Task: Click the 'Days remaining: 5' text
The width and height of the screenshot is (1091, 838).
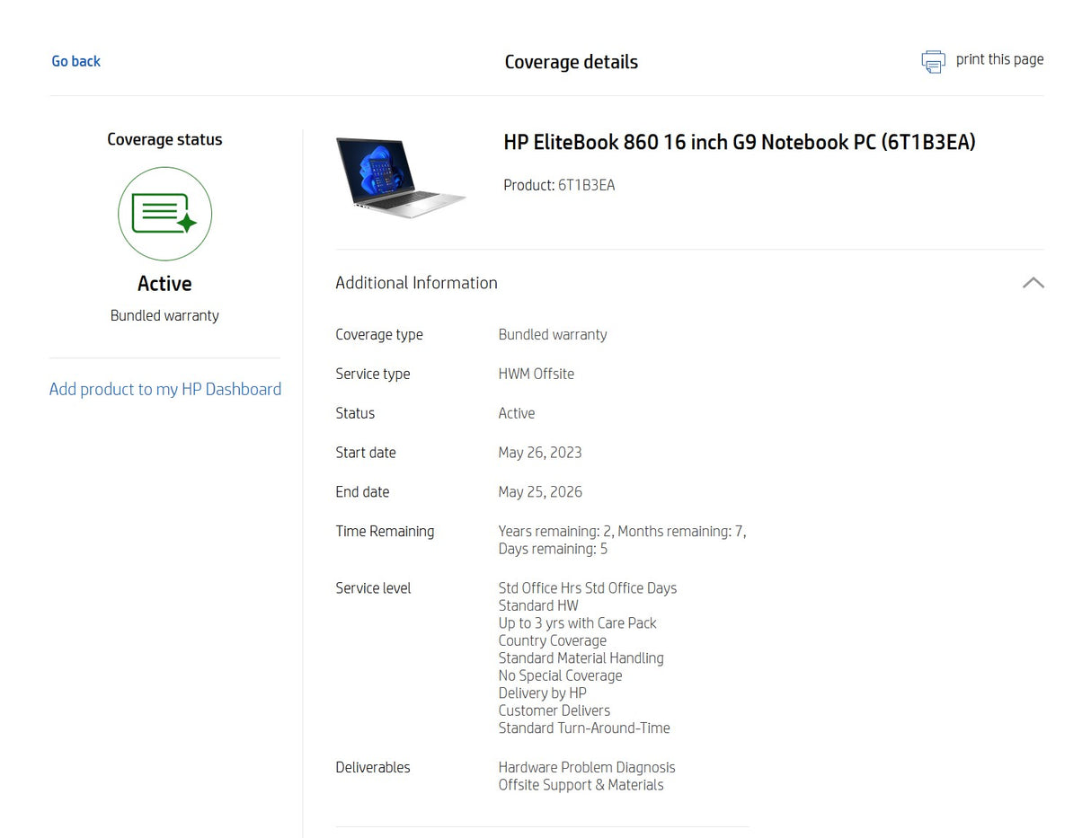Action: click(553, 549)
